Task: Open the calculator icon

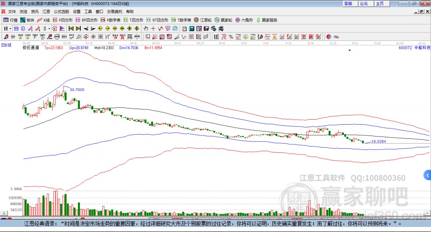Action: [x=192, y=29]
